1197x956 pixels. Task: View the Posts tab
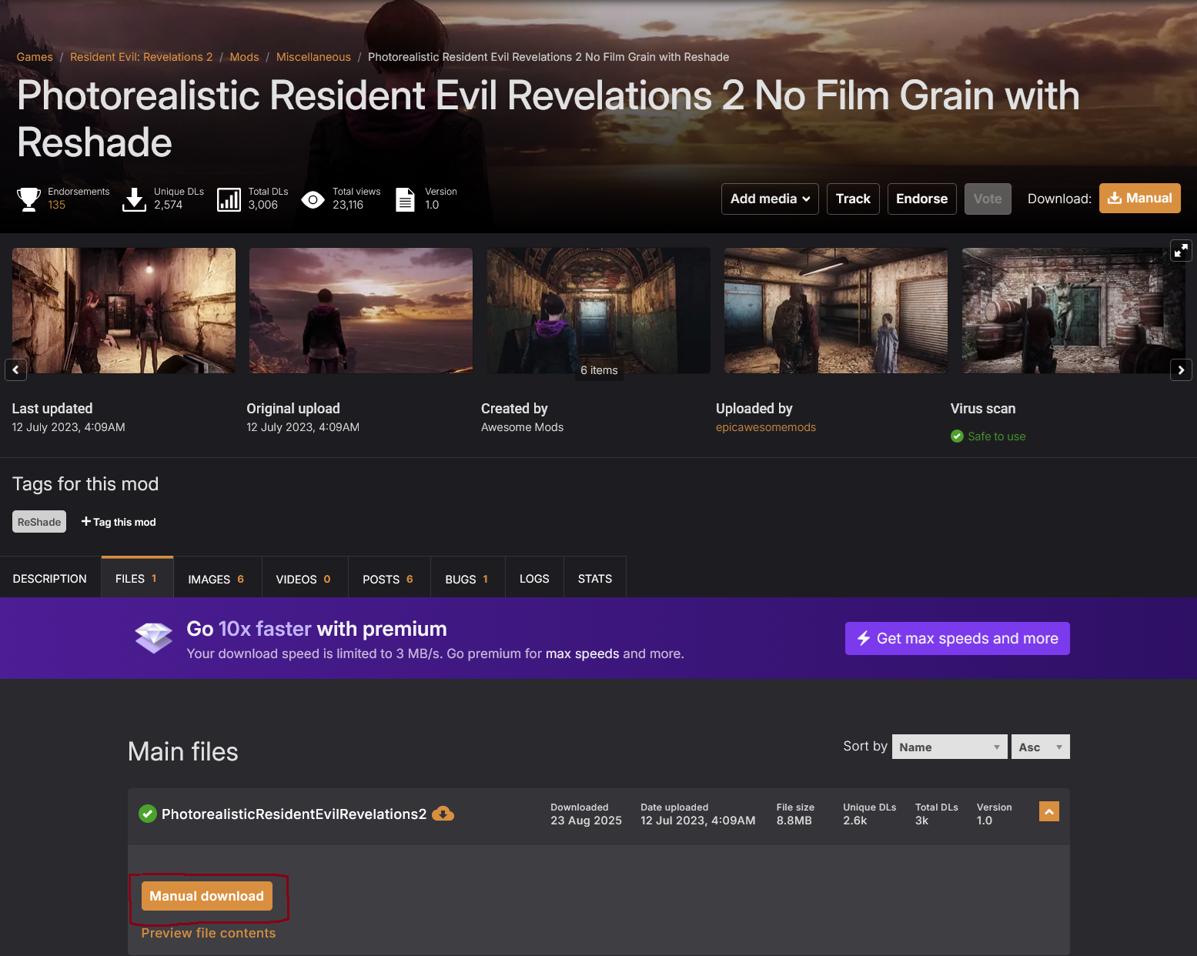coord(389,578)
